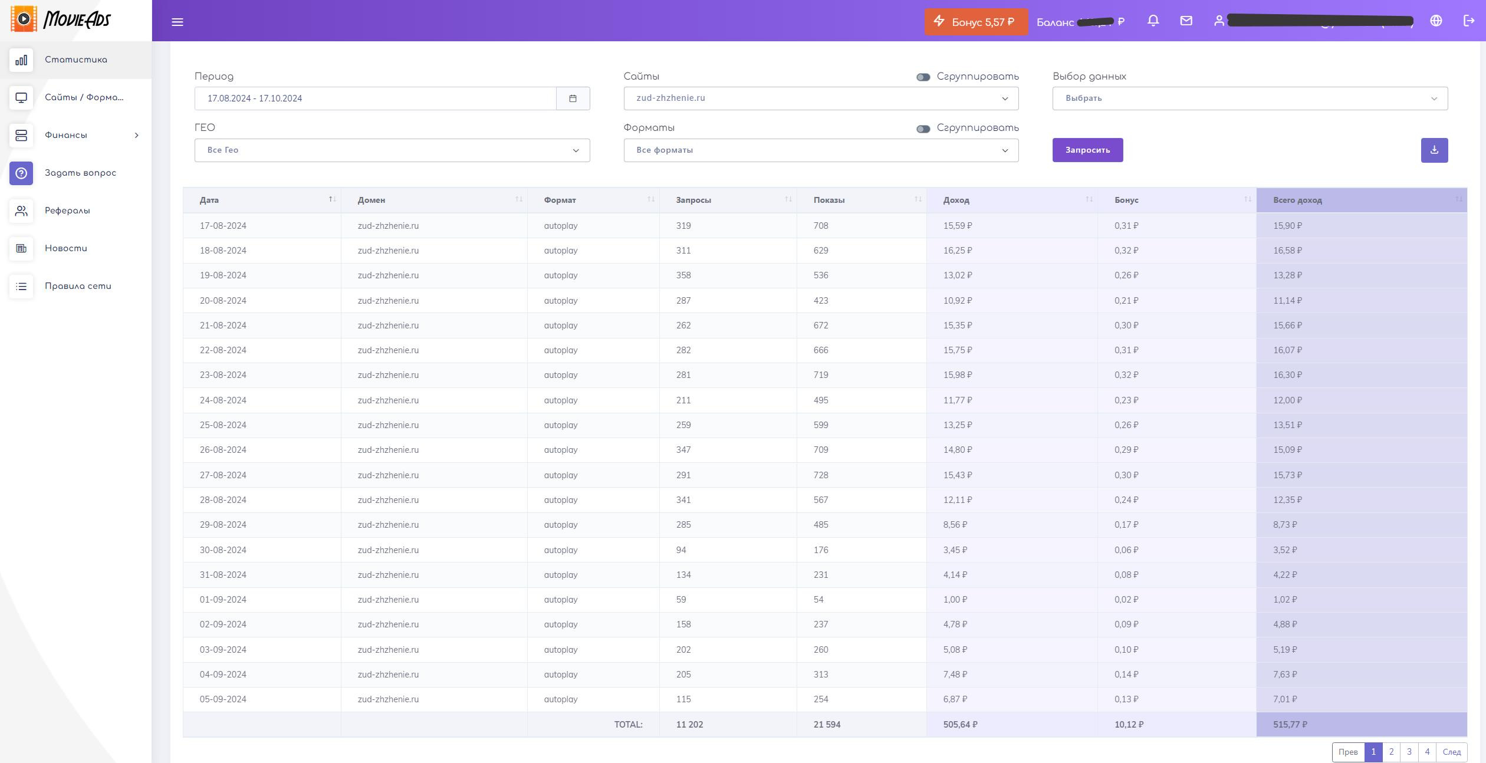
Task: Toggle Сгруппировать switch for Форматы
Action: click(x=923, y=129)
